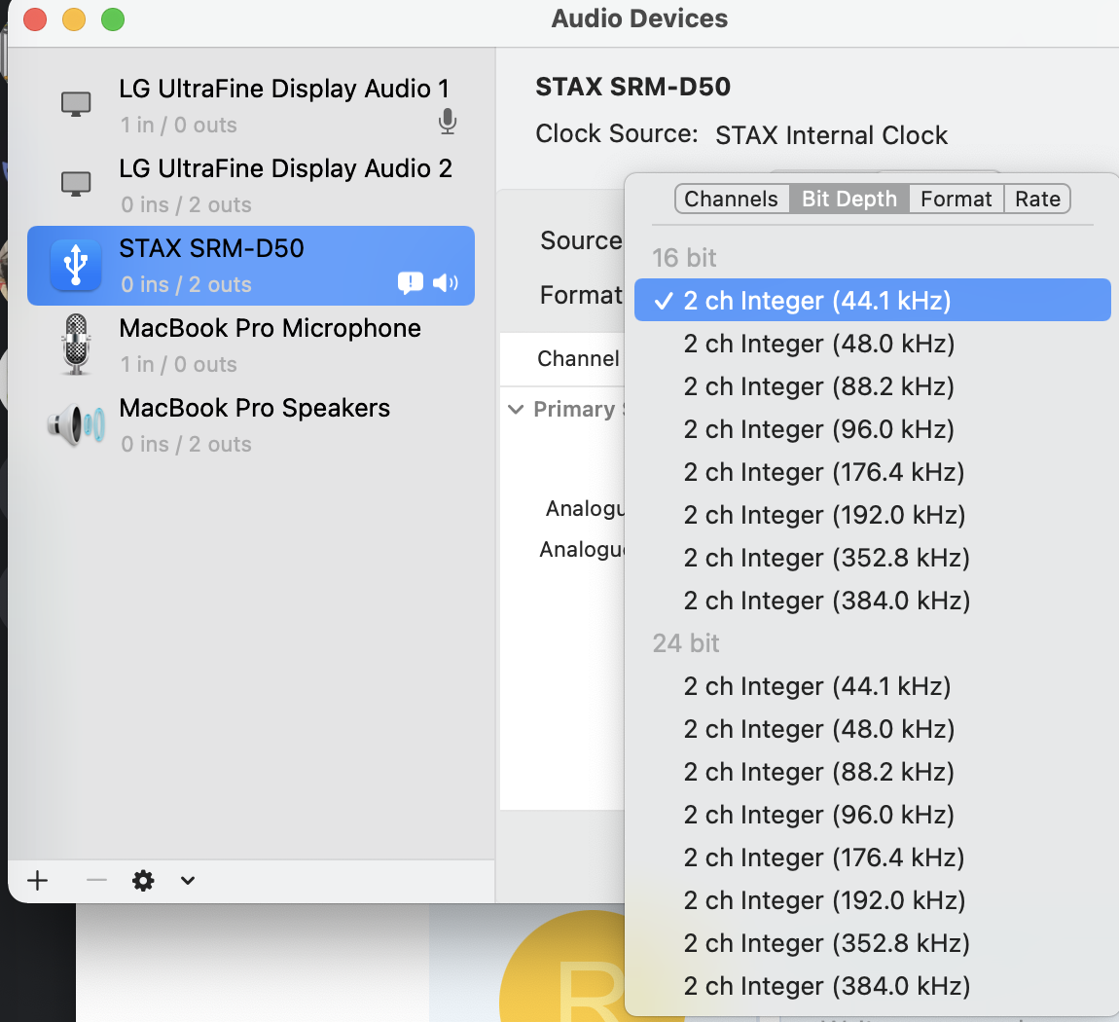This screenshot has height=1022, width=1119.
Task: Click the 16 bit section header
Action: tap(684, 258)
